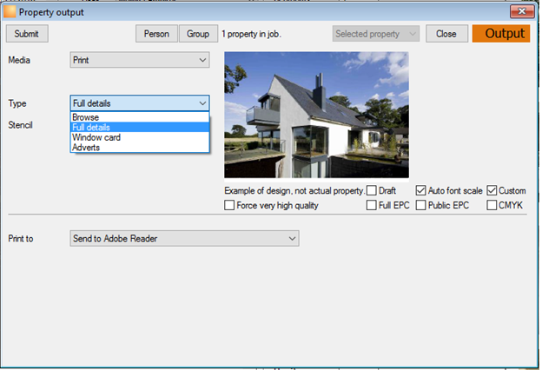Click the orange Property output app icon
542x370 pixels.
[10, 12]
